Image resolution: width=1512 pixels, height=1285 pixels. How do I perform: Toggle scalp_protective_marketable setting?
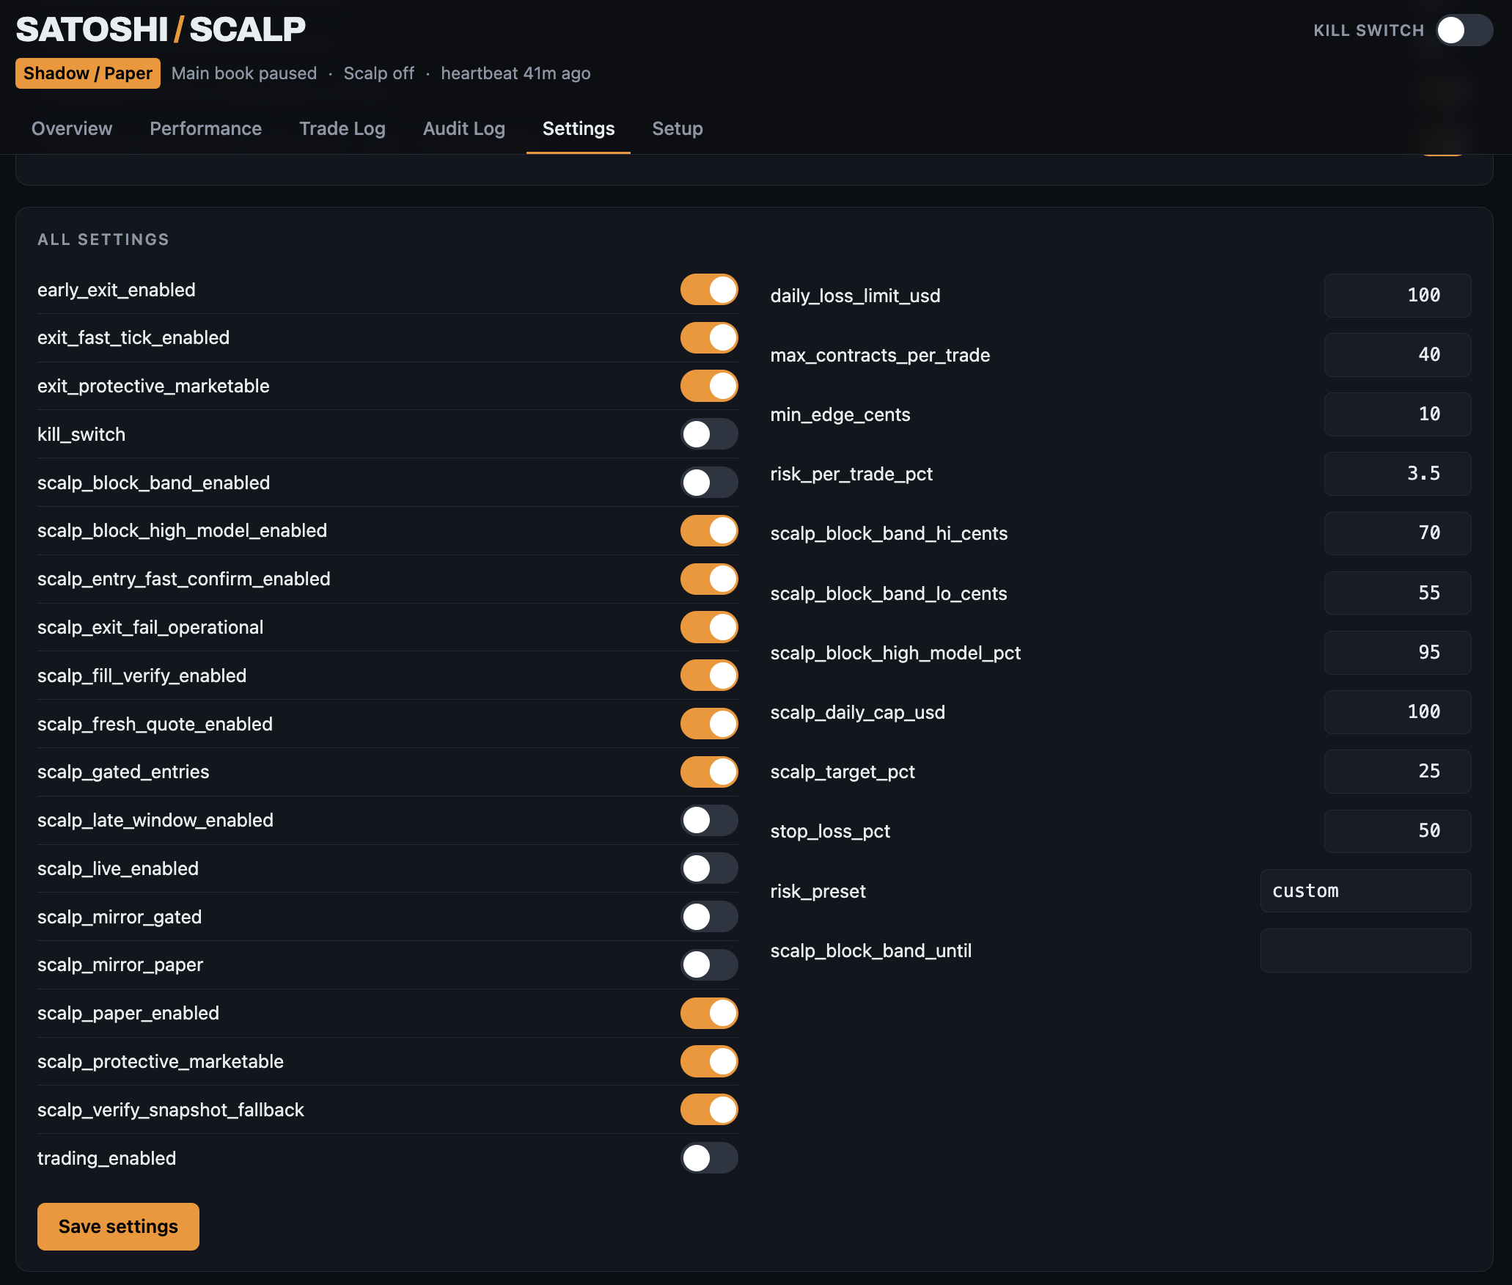709,1061
